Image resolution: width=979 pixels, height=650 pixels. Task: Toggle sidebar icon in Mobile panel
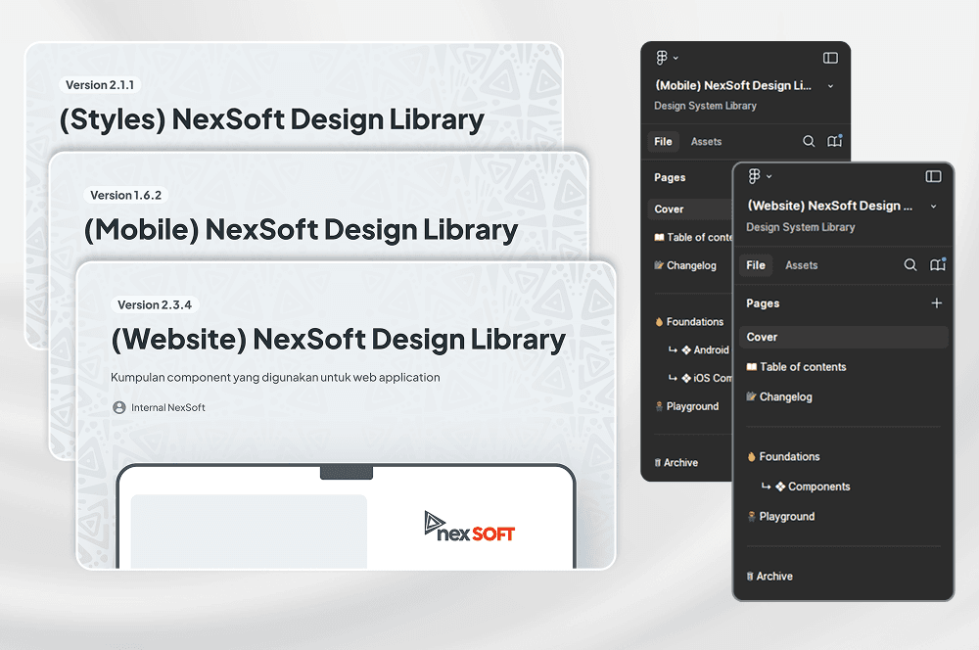click(830, 58)
